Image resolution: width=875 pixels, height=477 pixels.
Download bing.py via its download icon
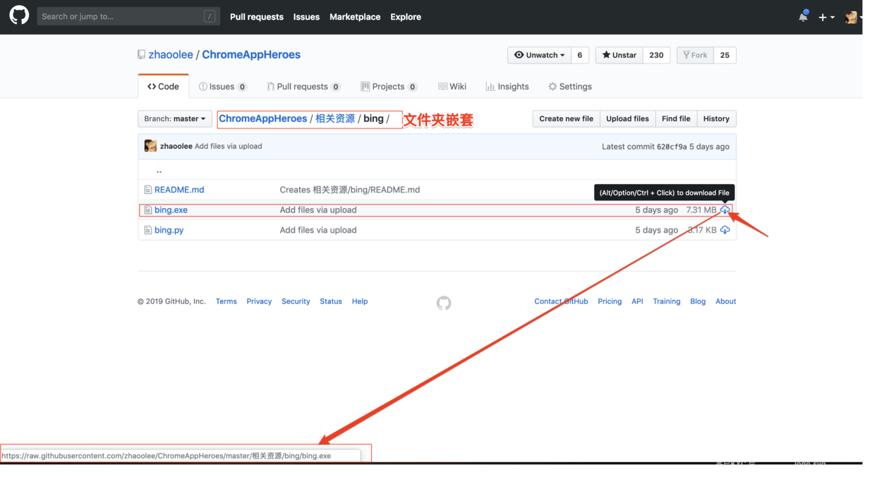coord(725,229)
